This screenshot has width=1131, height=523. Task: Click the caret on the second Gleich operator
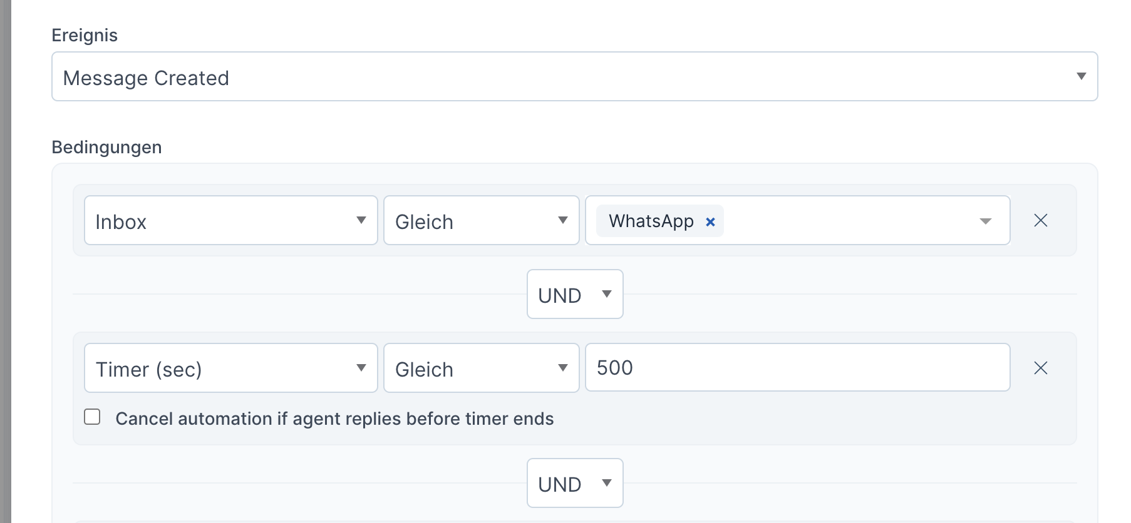[564, 368]
